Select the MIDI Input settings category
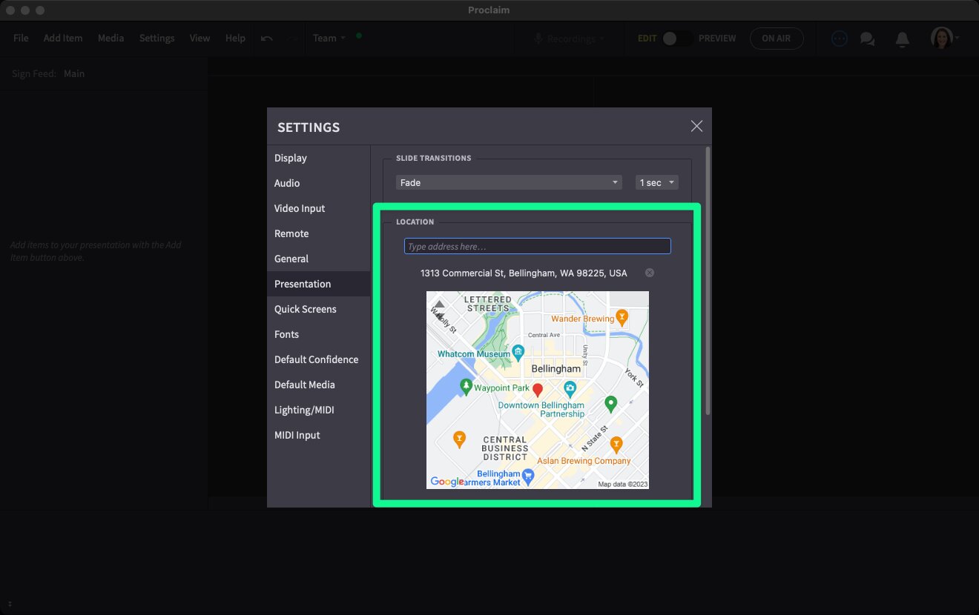 click(318, 435)
